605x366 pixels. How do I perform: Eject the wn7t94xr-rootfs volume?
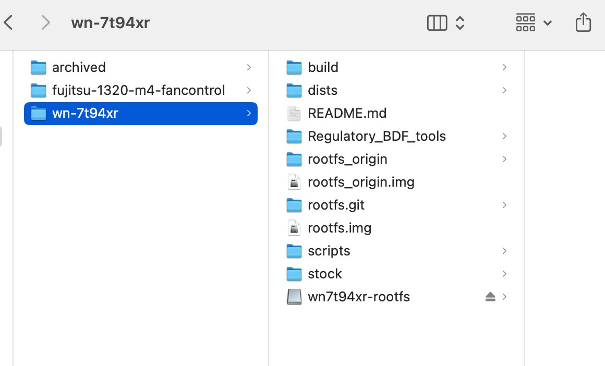pyautogui.click(x=490, y=297)
